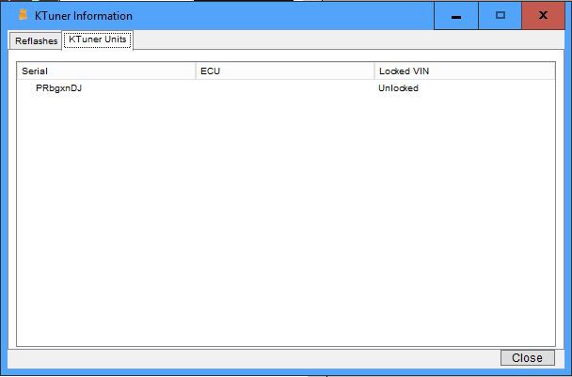Click empty tab strip right of tabs

click(x=348, y=40)
